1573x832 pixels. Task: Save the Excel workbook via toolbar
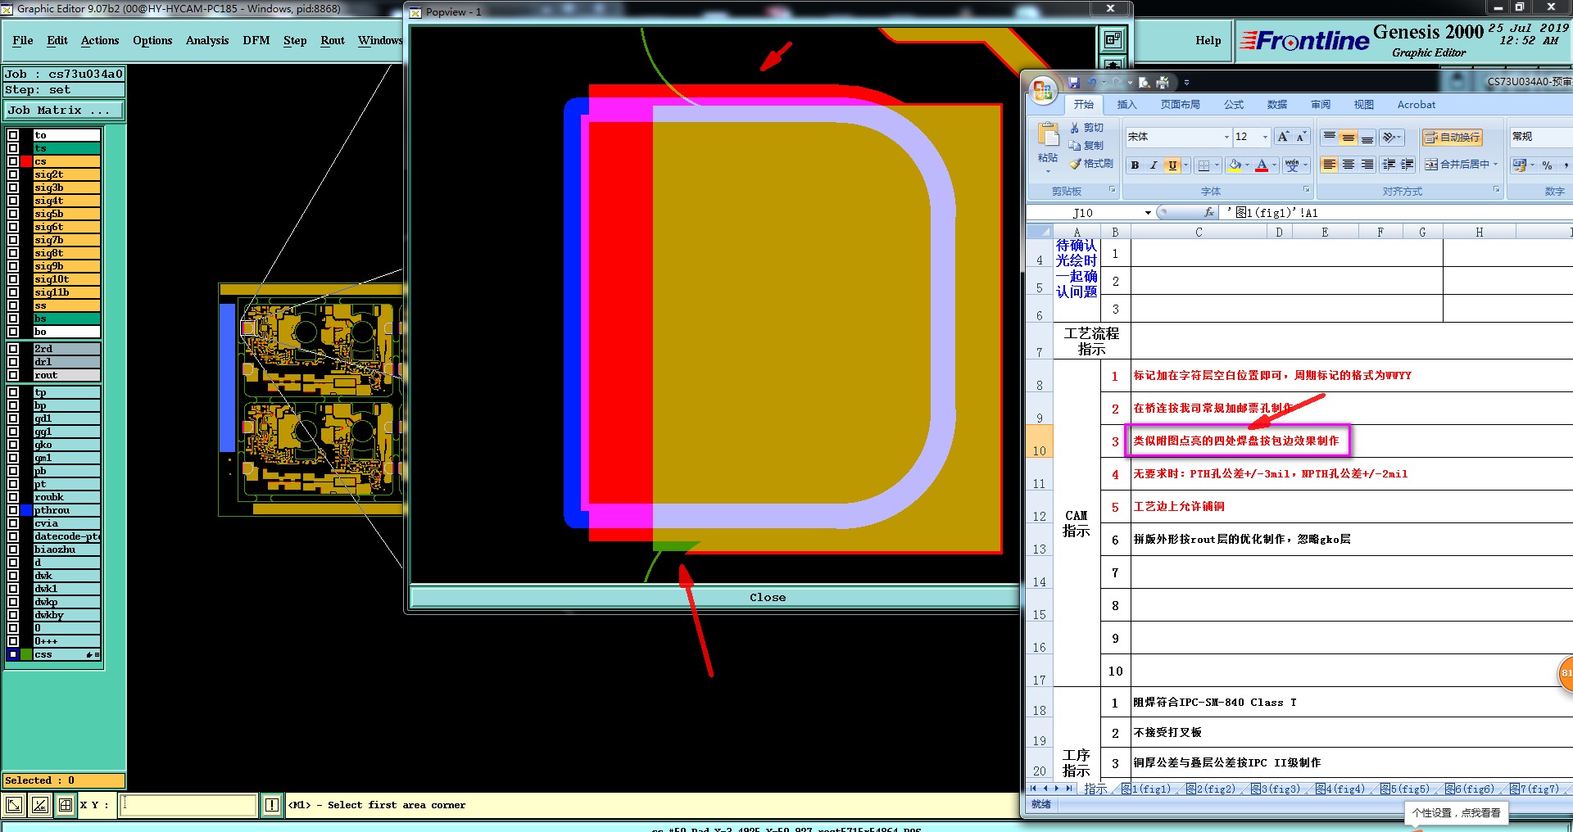click(1074, 83)
